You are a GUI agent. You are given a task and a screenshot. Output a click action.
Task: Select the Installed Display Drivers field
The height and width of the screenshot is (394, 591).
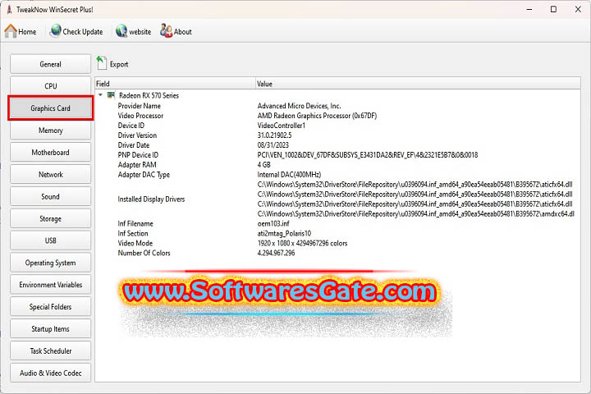[x=151, y=199]
